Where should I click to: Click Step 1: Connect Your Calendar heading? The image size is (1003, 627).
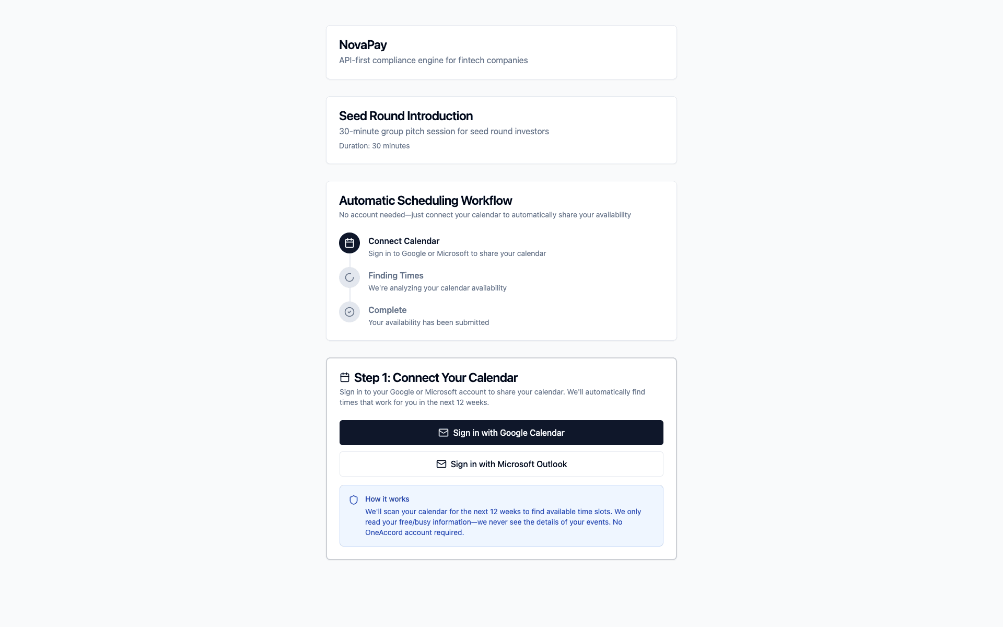click(x=435, y=378)
